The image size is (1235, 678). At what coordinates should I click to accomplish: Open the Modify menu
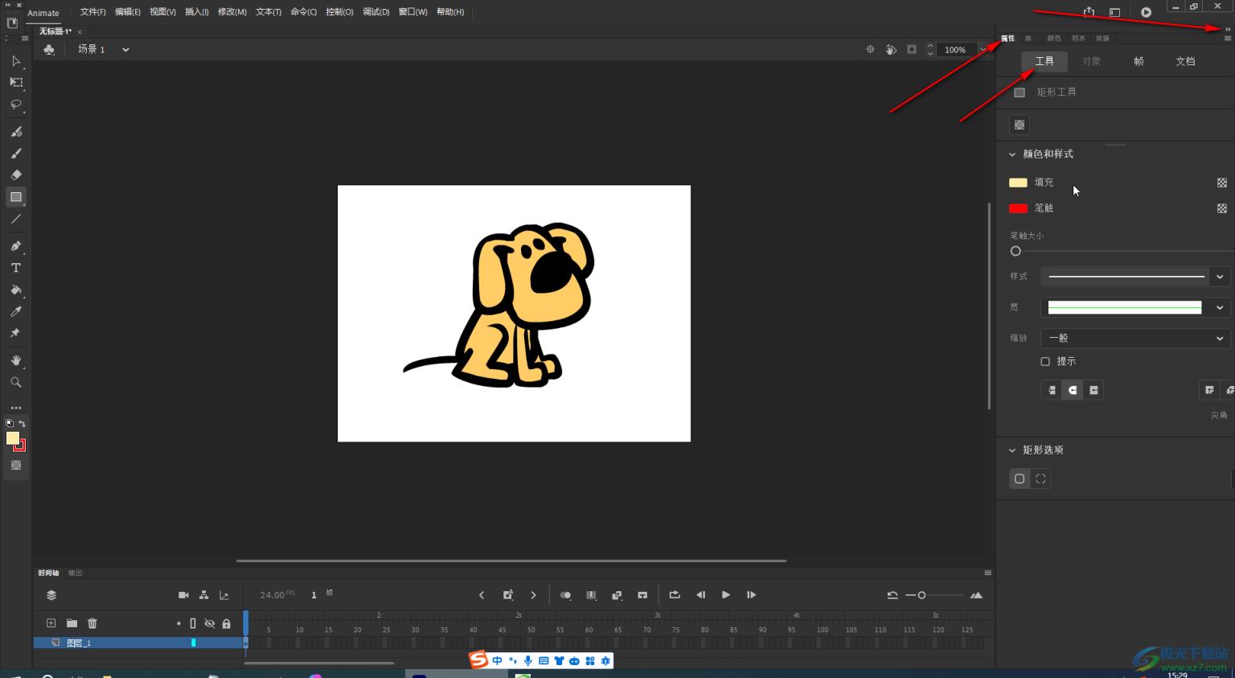point(232,12)
